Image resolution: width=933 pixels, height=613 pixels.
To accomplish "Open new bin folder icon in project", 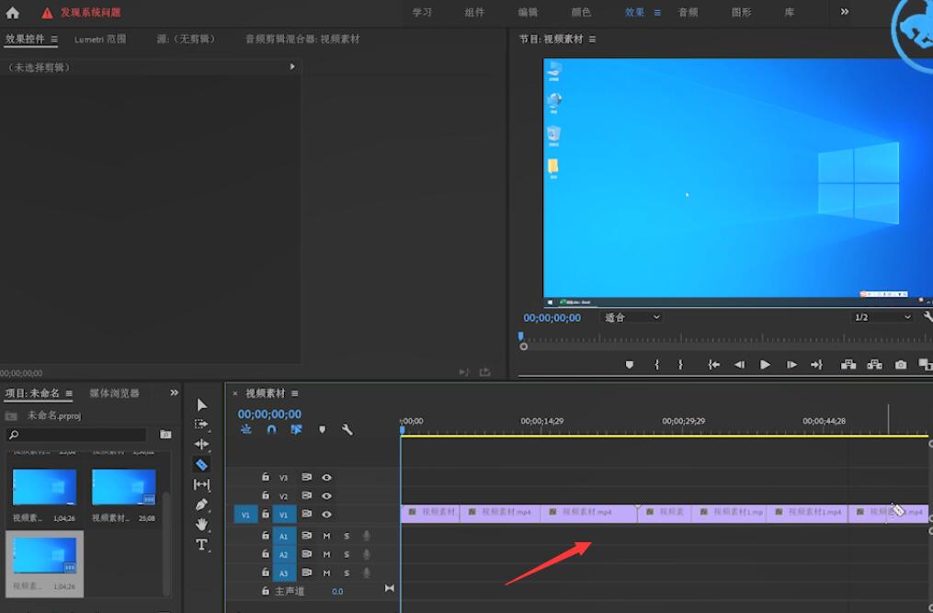I will [166, 435].
